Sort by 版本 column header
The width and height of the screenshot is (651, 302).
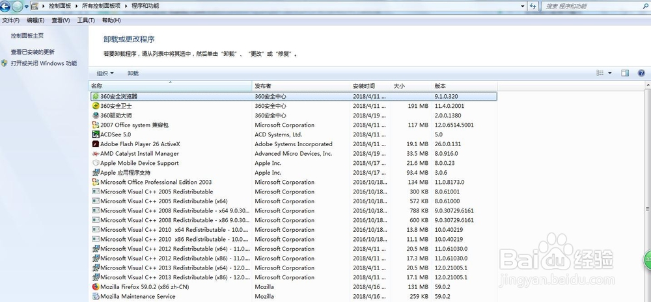pos(465,86)
